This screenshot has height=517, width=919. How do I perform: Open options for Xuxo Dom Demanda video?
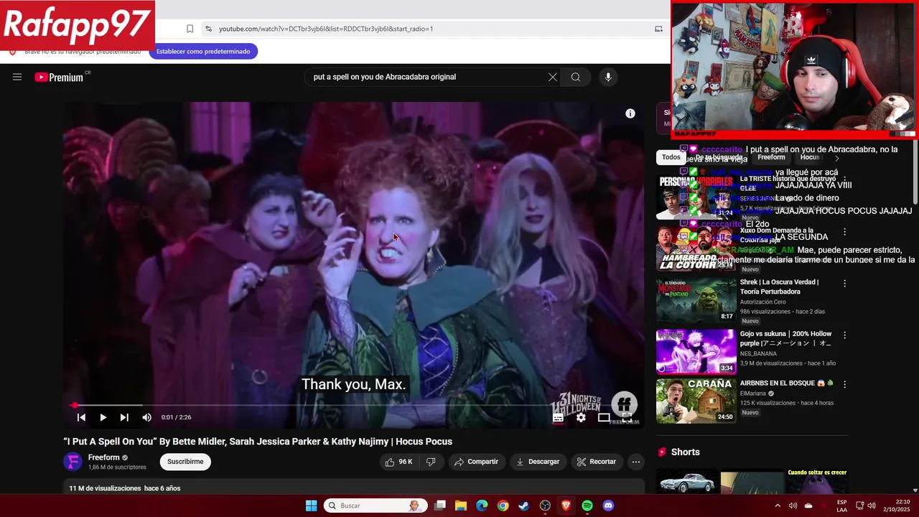(844, 232)
